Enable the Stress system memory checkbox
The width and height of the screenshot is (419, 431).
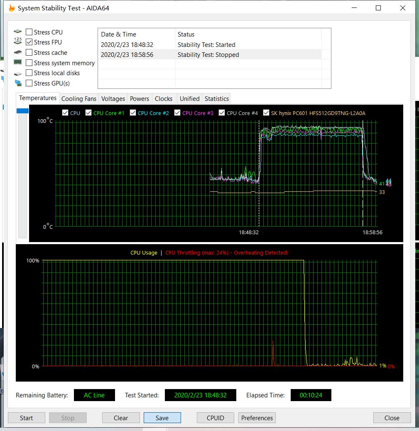pos(29,63)
